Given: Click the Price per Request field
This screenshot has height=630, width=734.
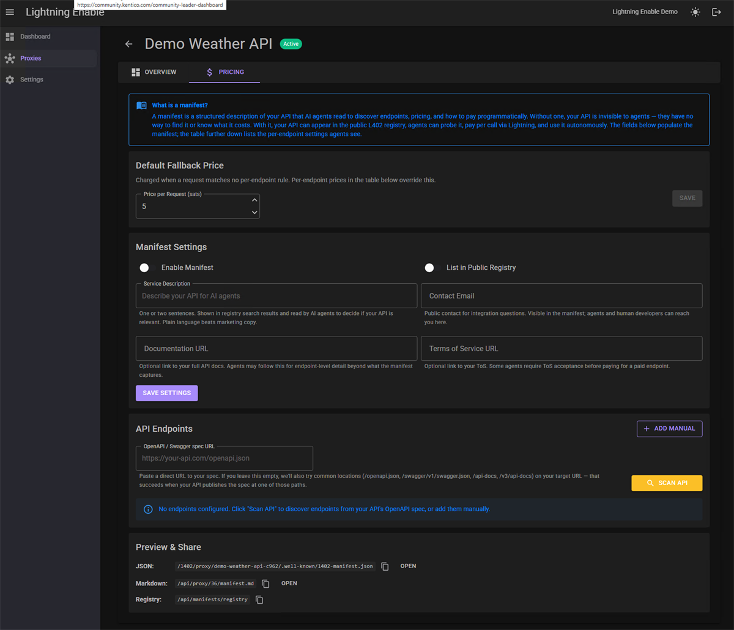Looking at the screenshot, I should coord(198,206).
